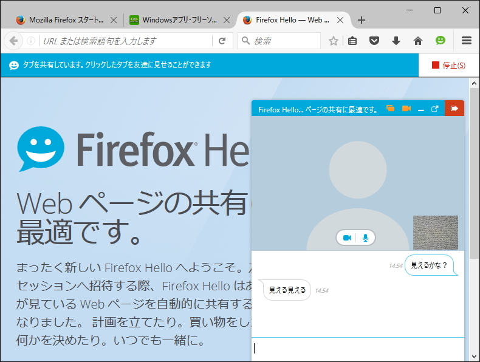Click orange video camera icon in Hello header

click(406, 108)
